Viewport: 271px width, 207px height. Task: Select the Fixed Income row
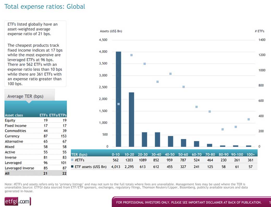click(36, 126)
